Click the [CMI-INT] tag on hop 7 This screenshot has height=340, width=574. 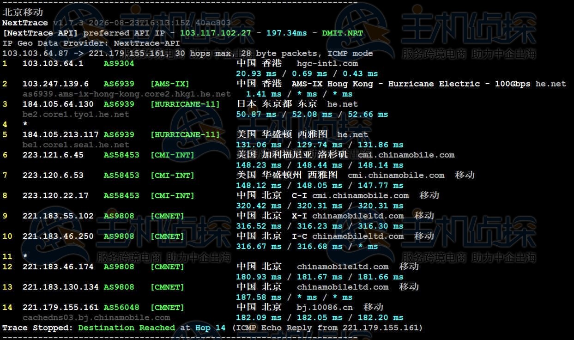click(x=172, y=175)
